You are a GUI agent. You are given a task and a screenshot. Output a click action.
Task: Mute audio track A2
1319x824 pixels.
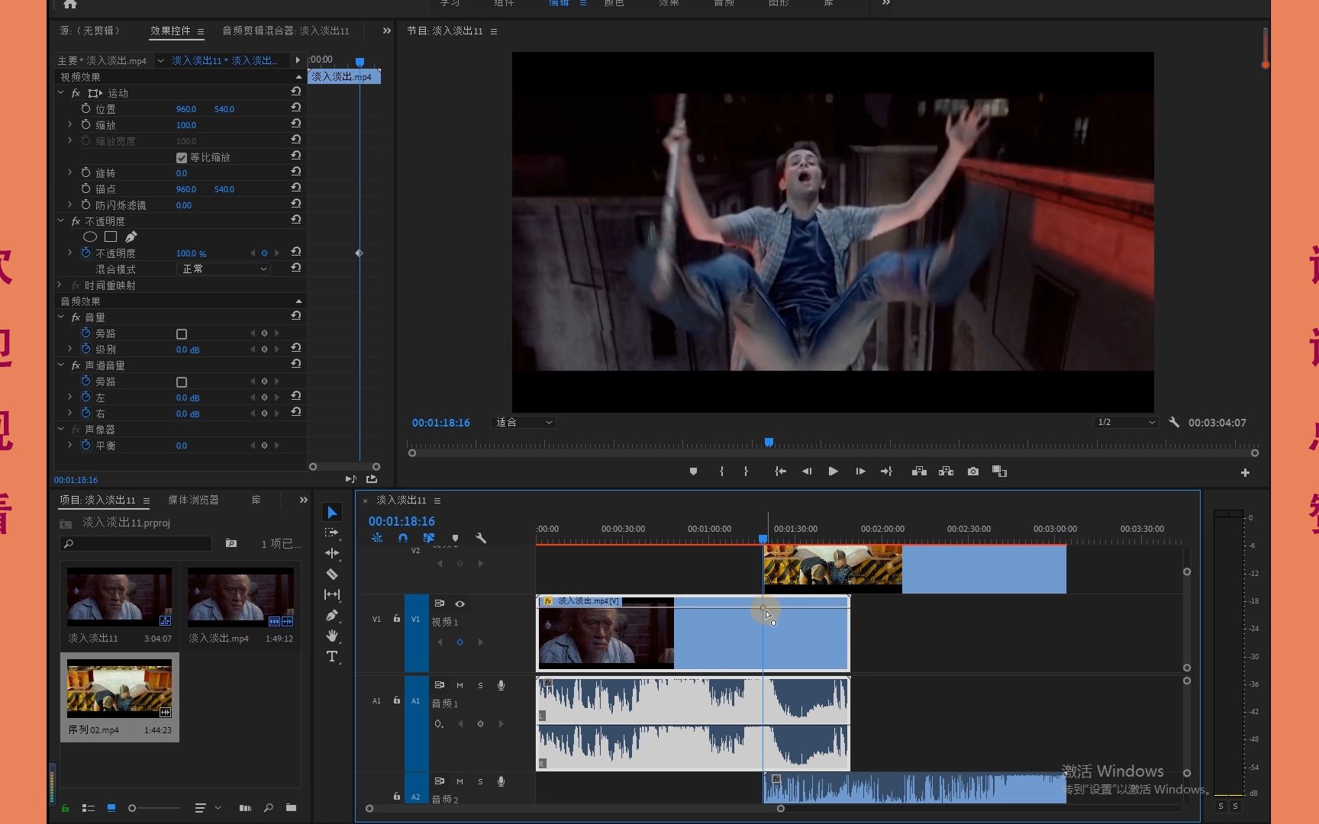[460, 781]
